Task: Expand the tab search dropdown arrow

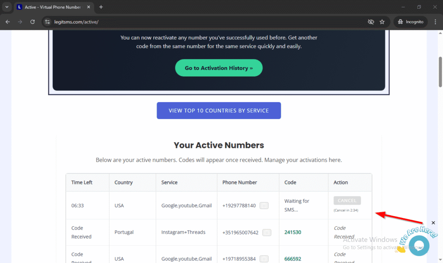Action: (6, 7)
